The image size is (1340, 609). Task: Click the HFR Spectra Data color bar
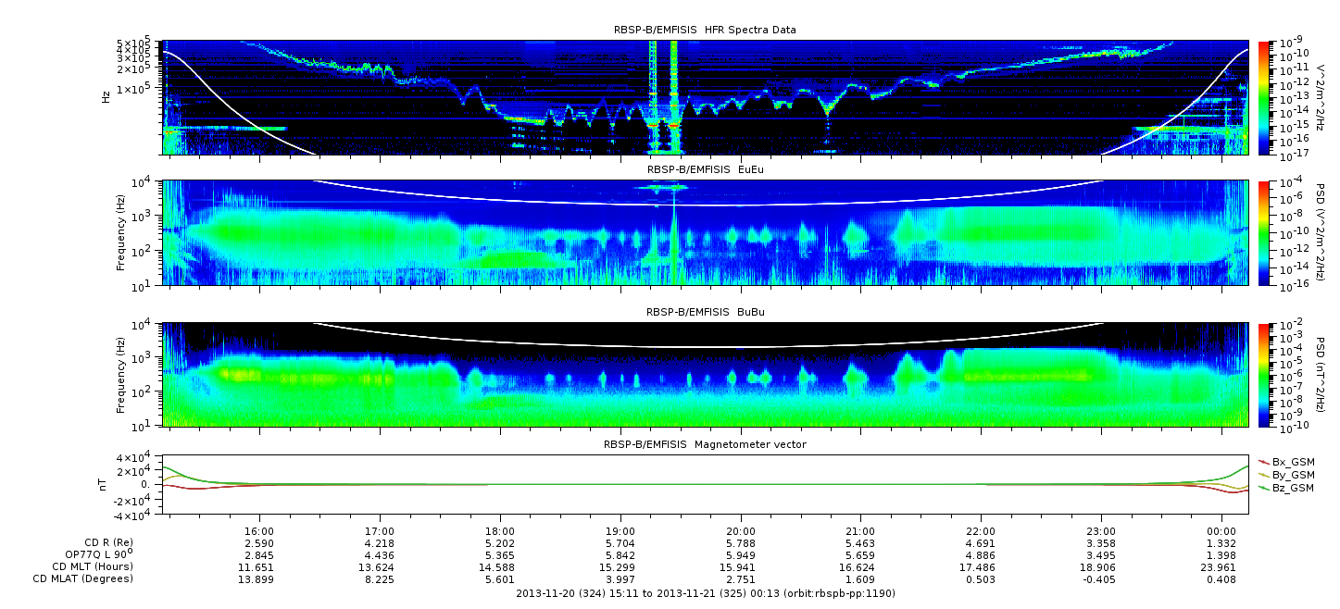point(1264,96)
